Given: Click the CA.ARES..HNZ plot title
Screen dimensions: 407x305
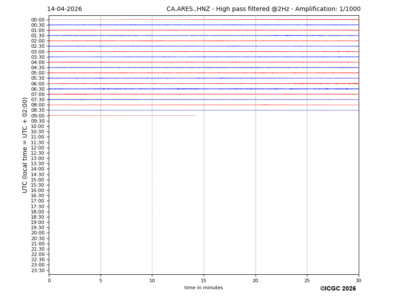Looking at the screenshot, I should pyautogui.click(x=263, y=9).
